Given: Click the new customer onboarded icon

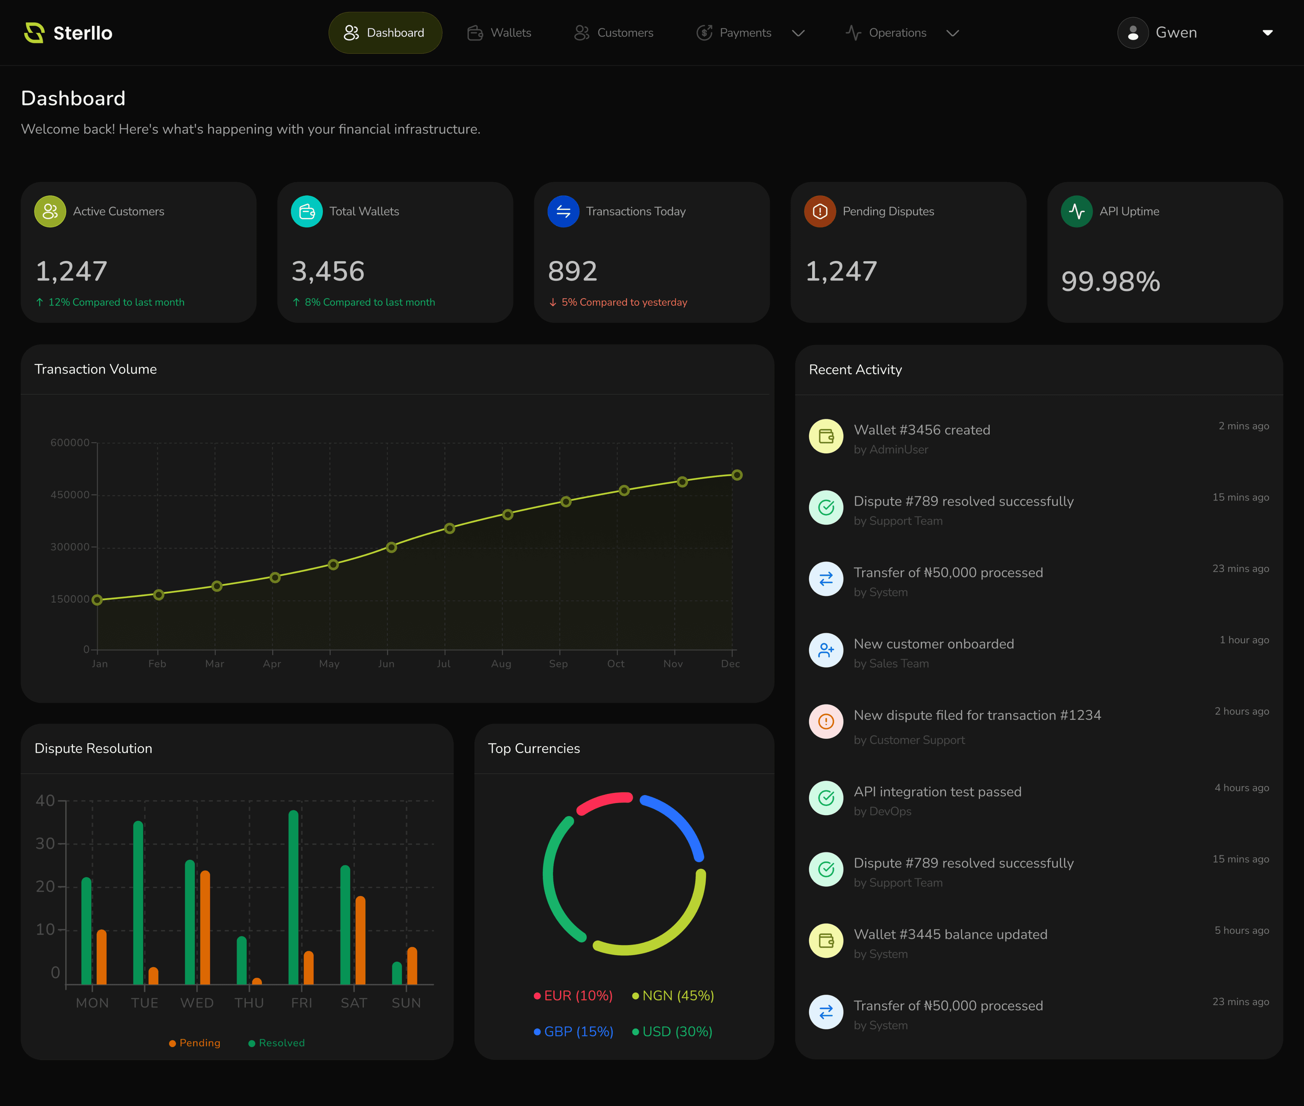Looking at the screenshot, I should pyautogui.click(x=826, y=650).
